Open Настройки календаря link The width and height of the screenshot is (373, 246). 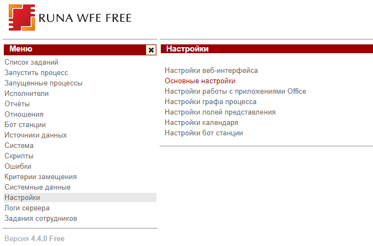pos(201,123)
